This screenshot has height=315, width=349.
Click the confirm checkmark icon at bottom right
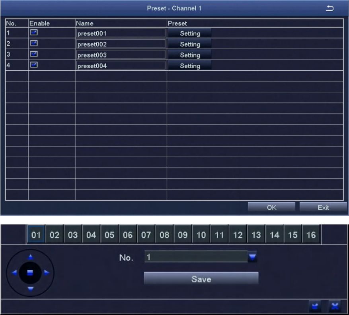pos(314,306)
